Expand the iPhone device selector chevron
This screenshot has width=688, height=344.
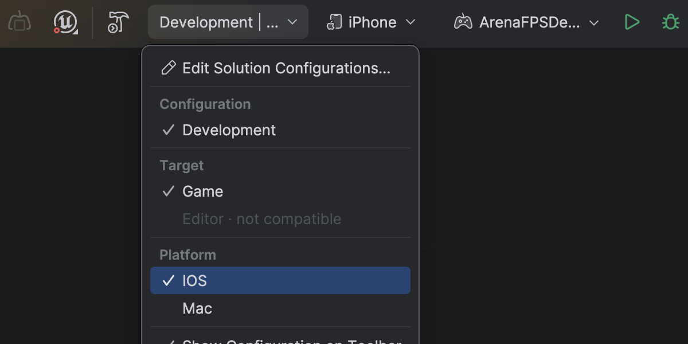(x=411, y=22)
